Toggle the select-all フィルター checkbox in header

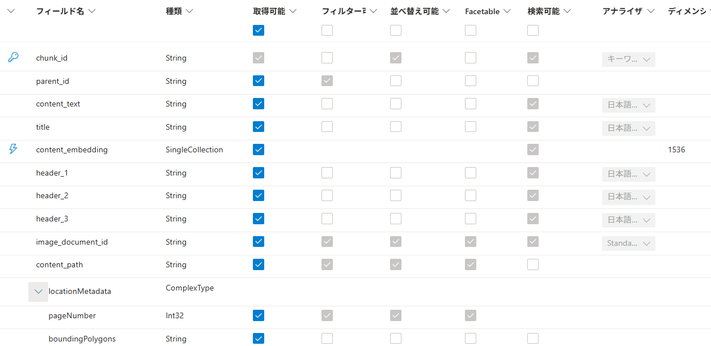tap(327, 31)
